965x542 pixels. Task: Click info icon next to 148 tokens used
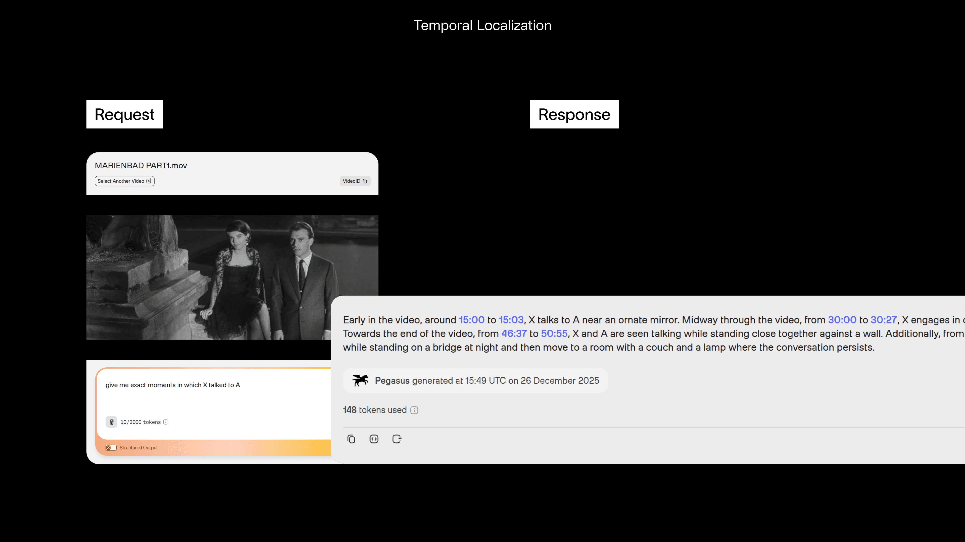click(x=414, y=410)
